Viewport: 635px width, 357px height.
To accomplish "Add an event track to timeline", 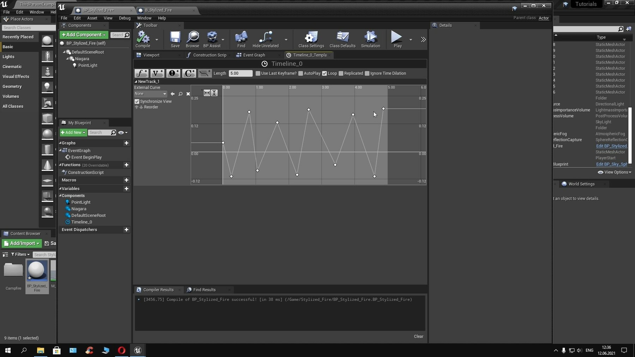I will (x=173, y=73).
